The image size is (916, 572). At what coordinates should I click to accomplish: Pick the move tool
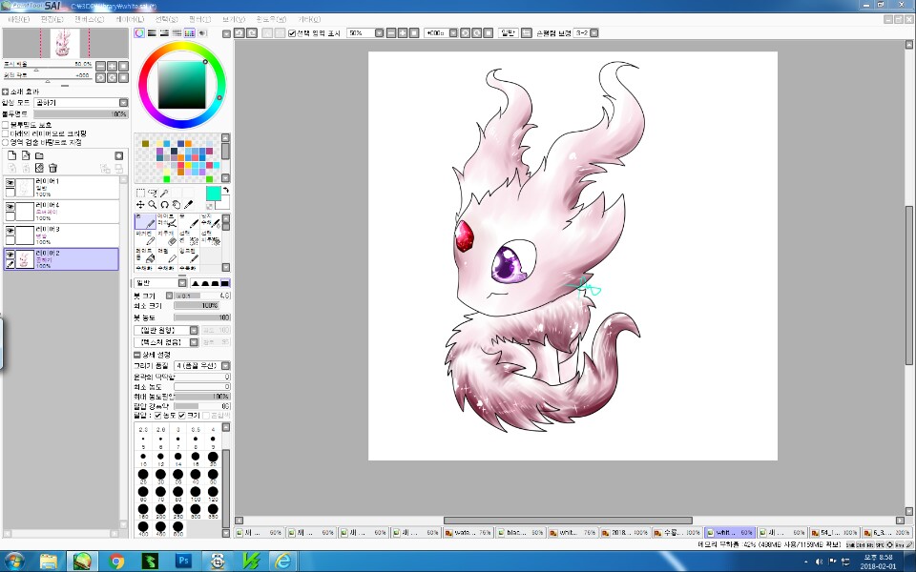[x=141, y=205]
